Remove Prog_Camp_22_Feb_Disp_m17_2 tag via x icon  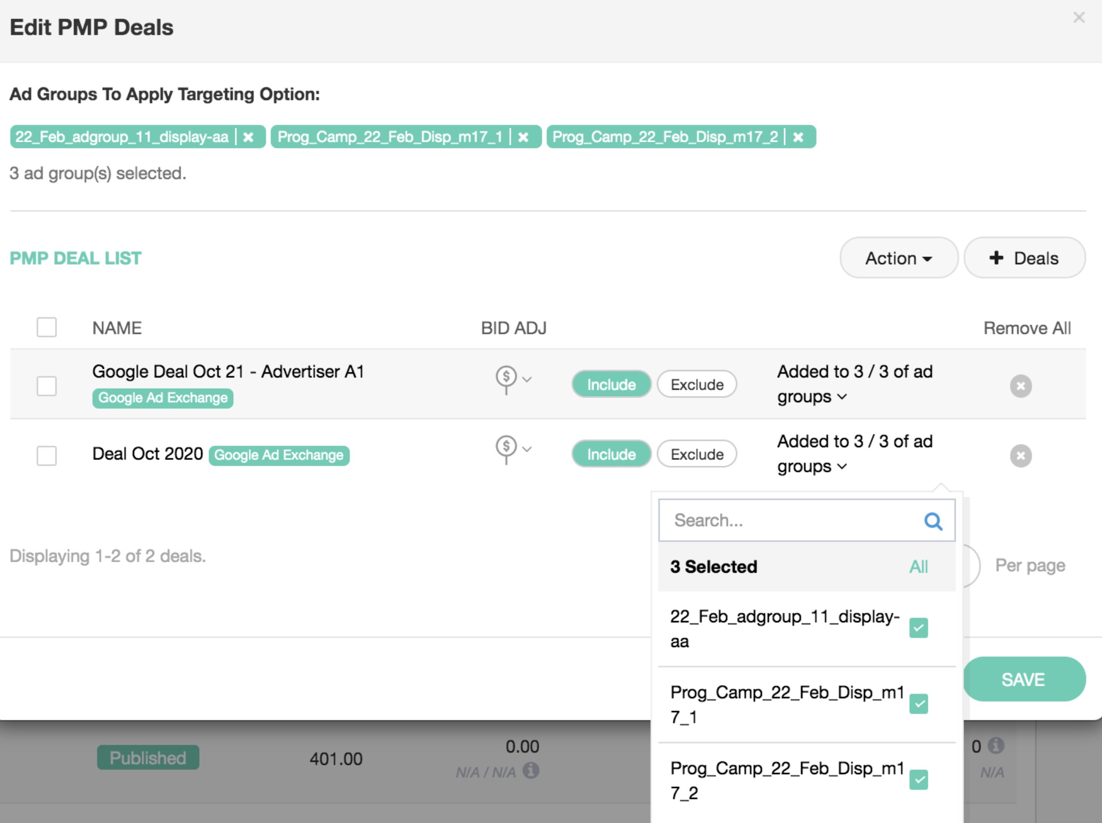point(798,137)
